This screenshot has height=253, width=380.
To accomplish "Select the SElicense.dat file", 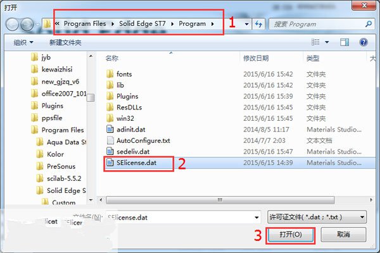I will pos(136,163).
